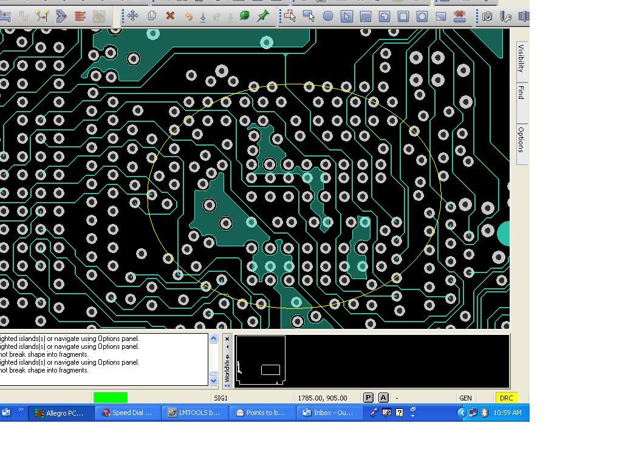Open the Find side tab
This screenshot has height=466, width=622.
pyautogui.click(x=521, y=92)
